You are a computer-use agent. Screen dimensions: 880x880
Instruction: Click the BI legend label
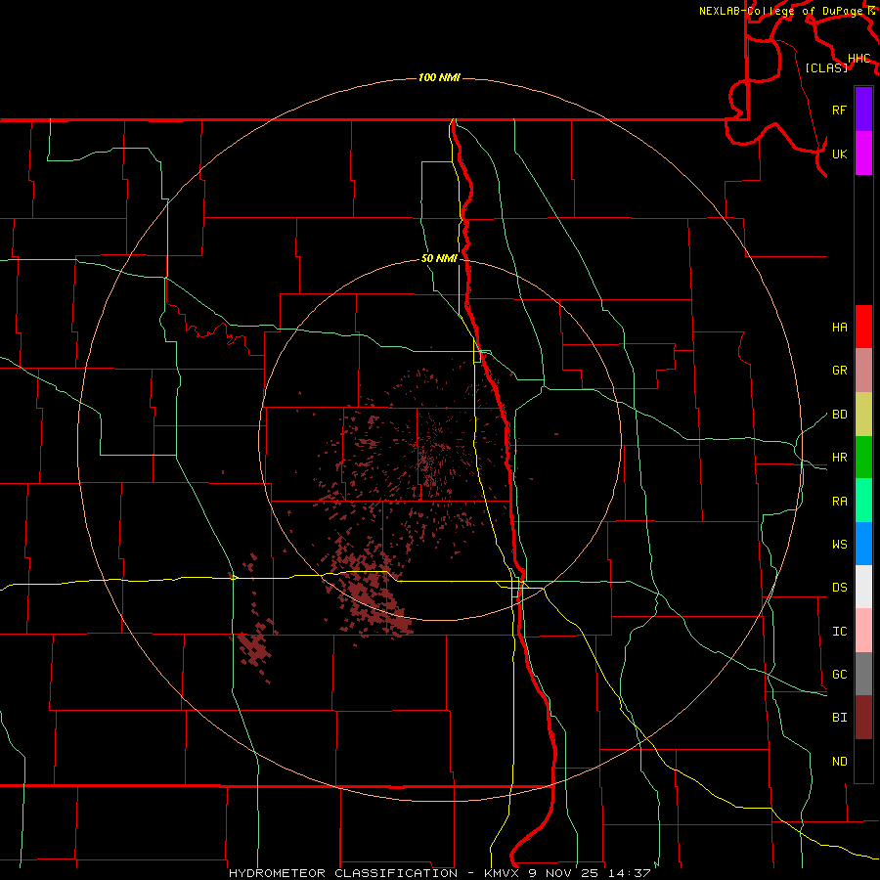pos(839,718)
